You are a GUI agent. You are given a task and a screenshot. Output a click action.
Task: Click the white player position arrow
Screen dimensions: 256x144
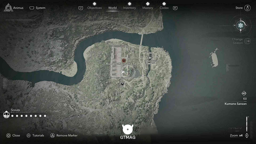[x=123, y=72]
